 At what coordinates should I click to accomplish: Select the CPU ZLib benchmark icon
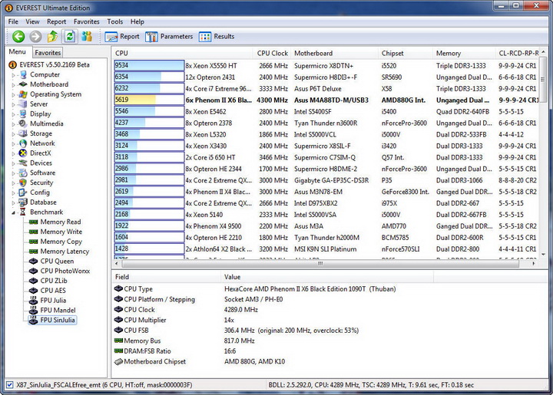[34, 281]
